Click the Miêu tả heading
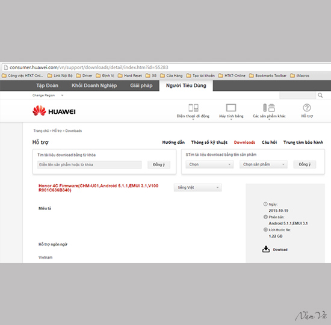The height and width of the screenshot is (325, 331). pyautogui.click(x=45, y=208)
